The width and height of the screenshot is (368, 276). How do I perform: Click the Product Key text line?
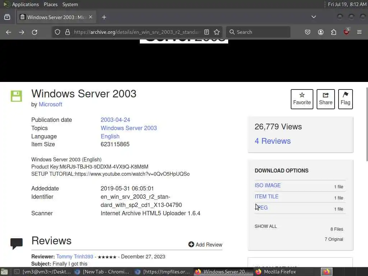click(89, 167)
